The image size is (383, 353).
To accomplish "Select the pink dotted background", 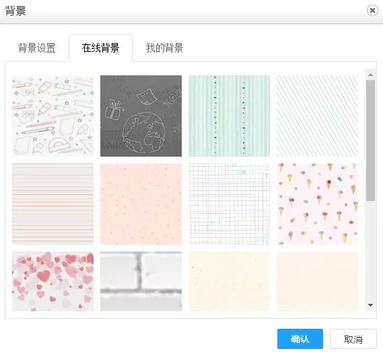I will (x=141, y=204).
